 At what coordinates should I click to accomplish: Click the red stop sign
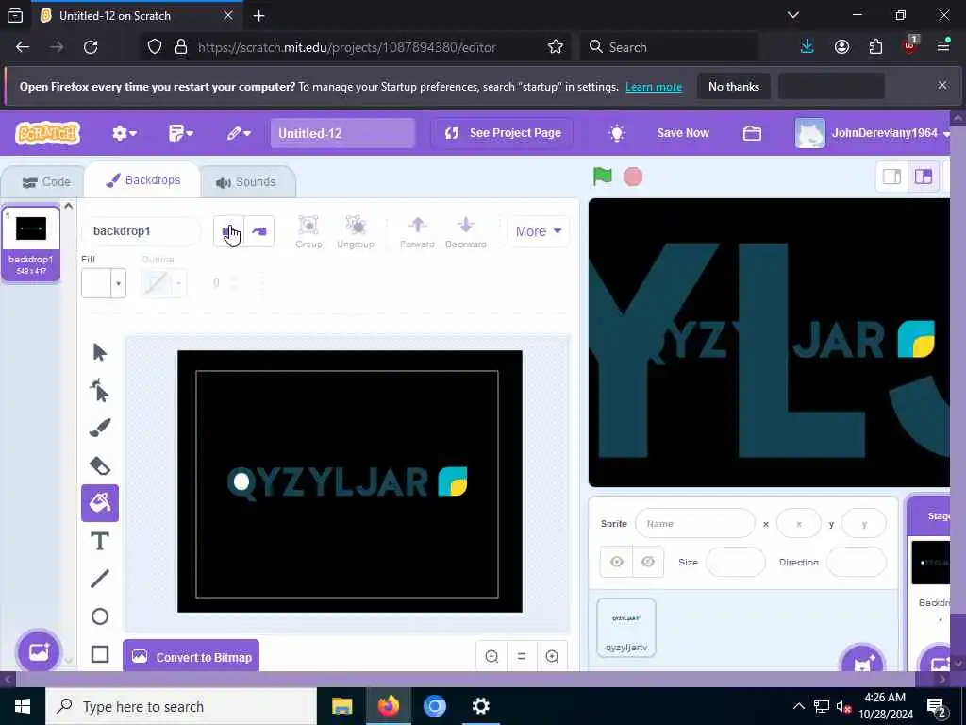[633, 177]
